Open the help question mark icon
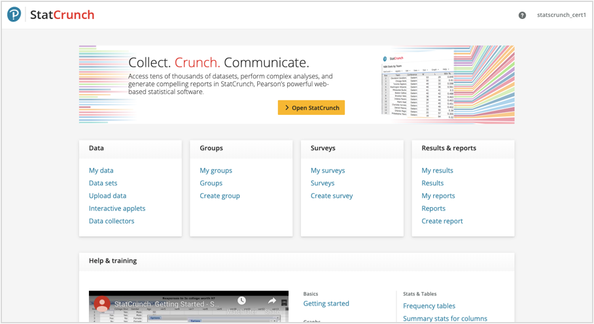594x324 pixels. (x=522, y=15)
